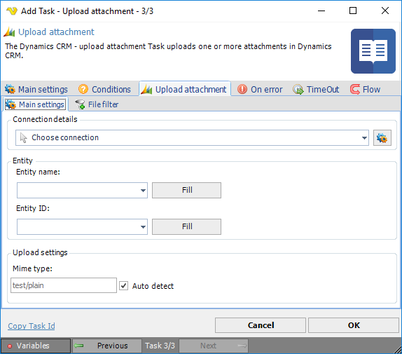This screenshot has height=354, width=402.
Task: Open the Variables button
Action: pyautogui.click(x=36, y=346)
